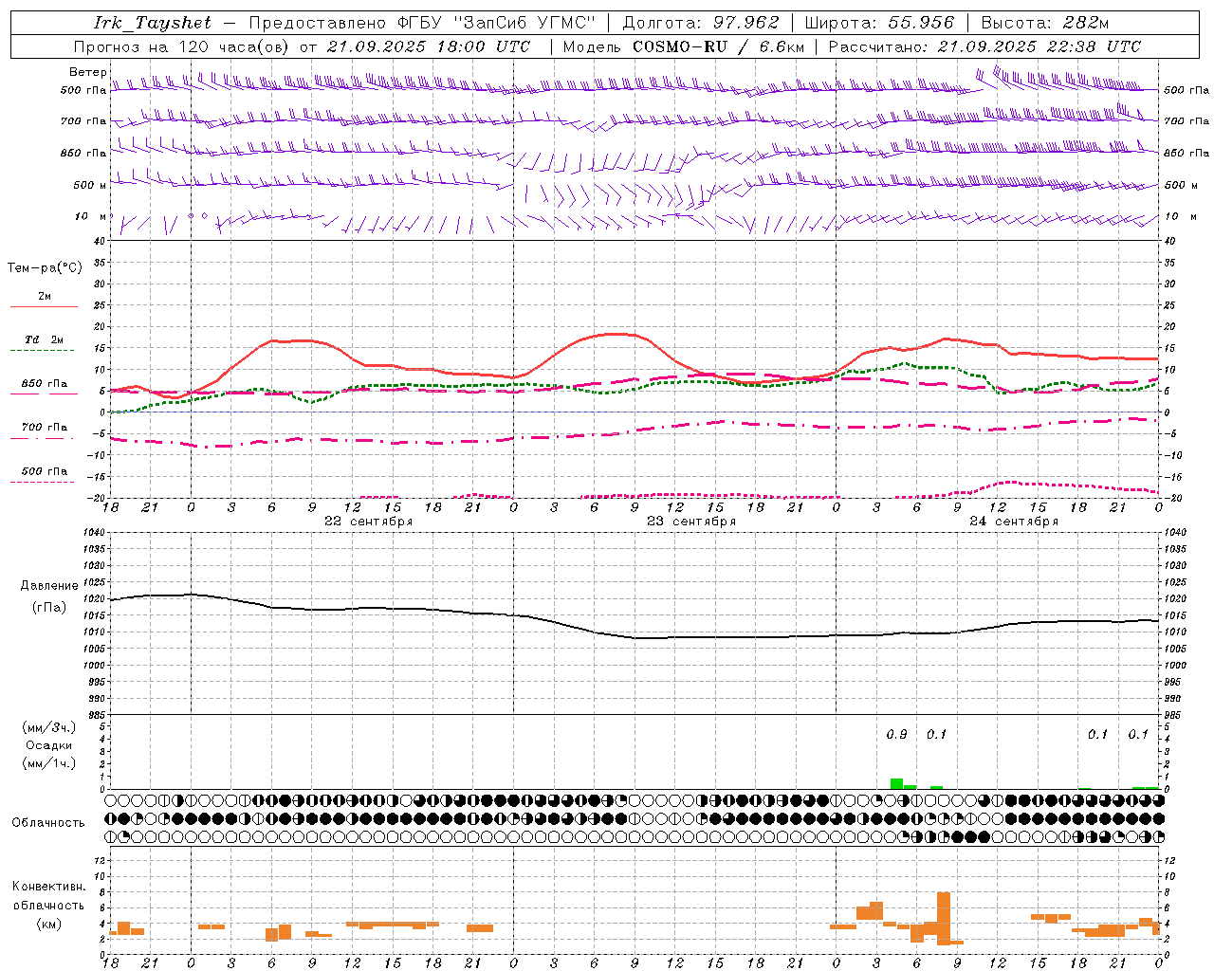Click the station title Irk_Tayshet
The width and height of the screenshot is (1214, 971).
(153, 23)
